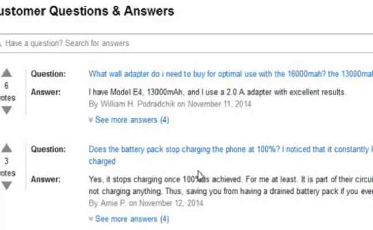Downvote the battery pack charging question
This screenshot has height=230, width=373.
(x=6, y=185)
